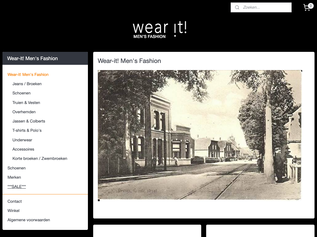The image size is (317, 237).
Task: View Korte broeken / Zwembroeken category
Action: pos(40,159)
